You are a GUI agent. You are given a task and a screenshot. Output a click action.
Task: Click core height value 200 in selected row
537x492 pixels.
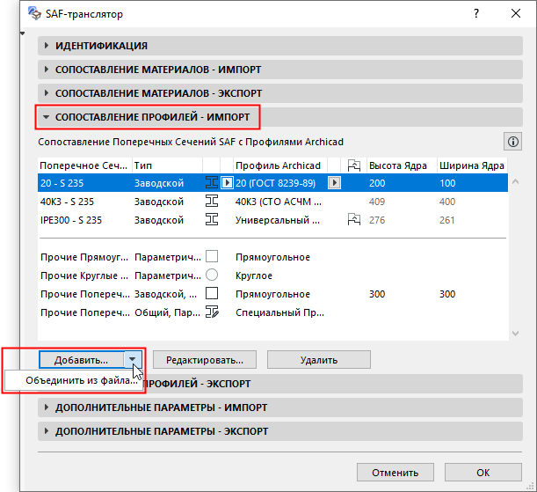coord(377,183)
